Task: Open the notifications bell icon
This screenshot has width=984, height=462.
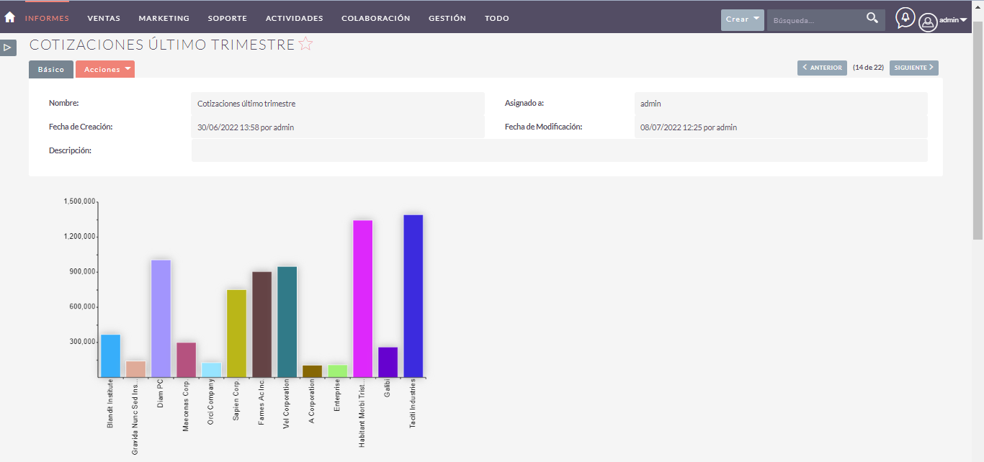Action: click(x=905, y=18)
